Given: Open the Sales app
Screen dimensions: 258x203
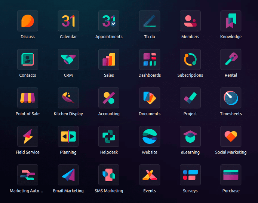Looking at the screenshot, I should click(x=109, y=60).
